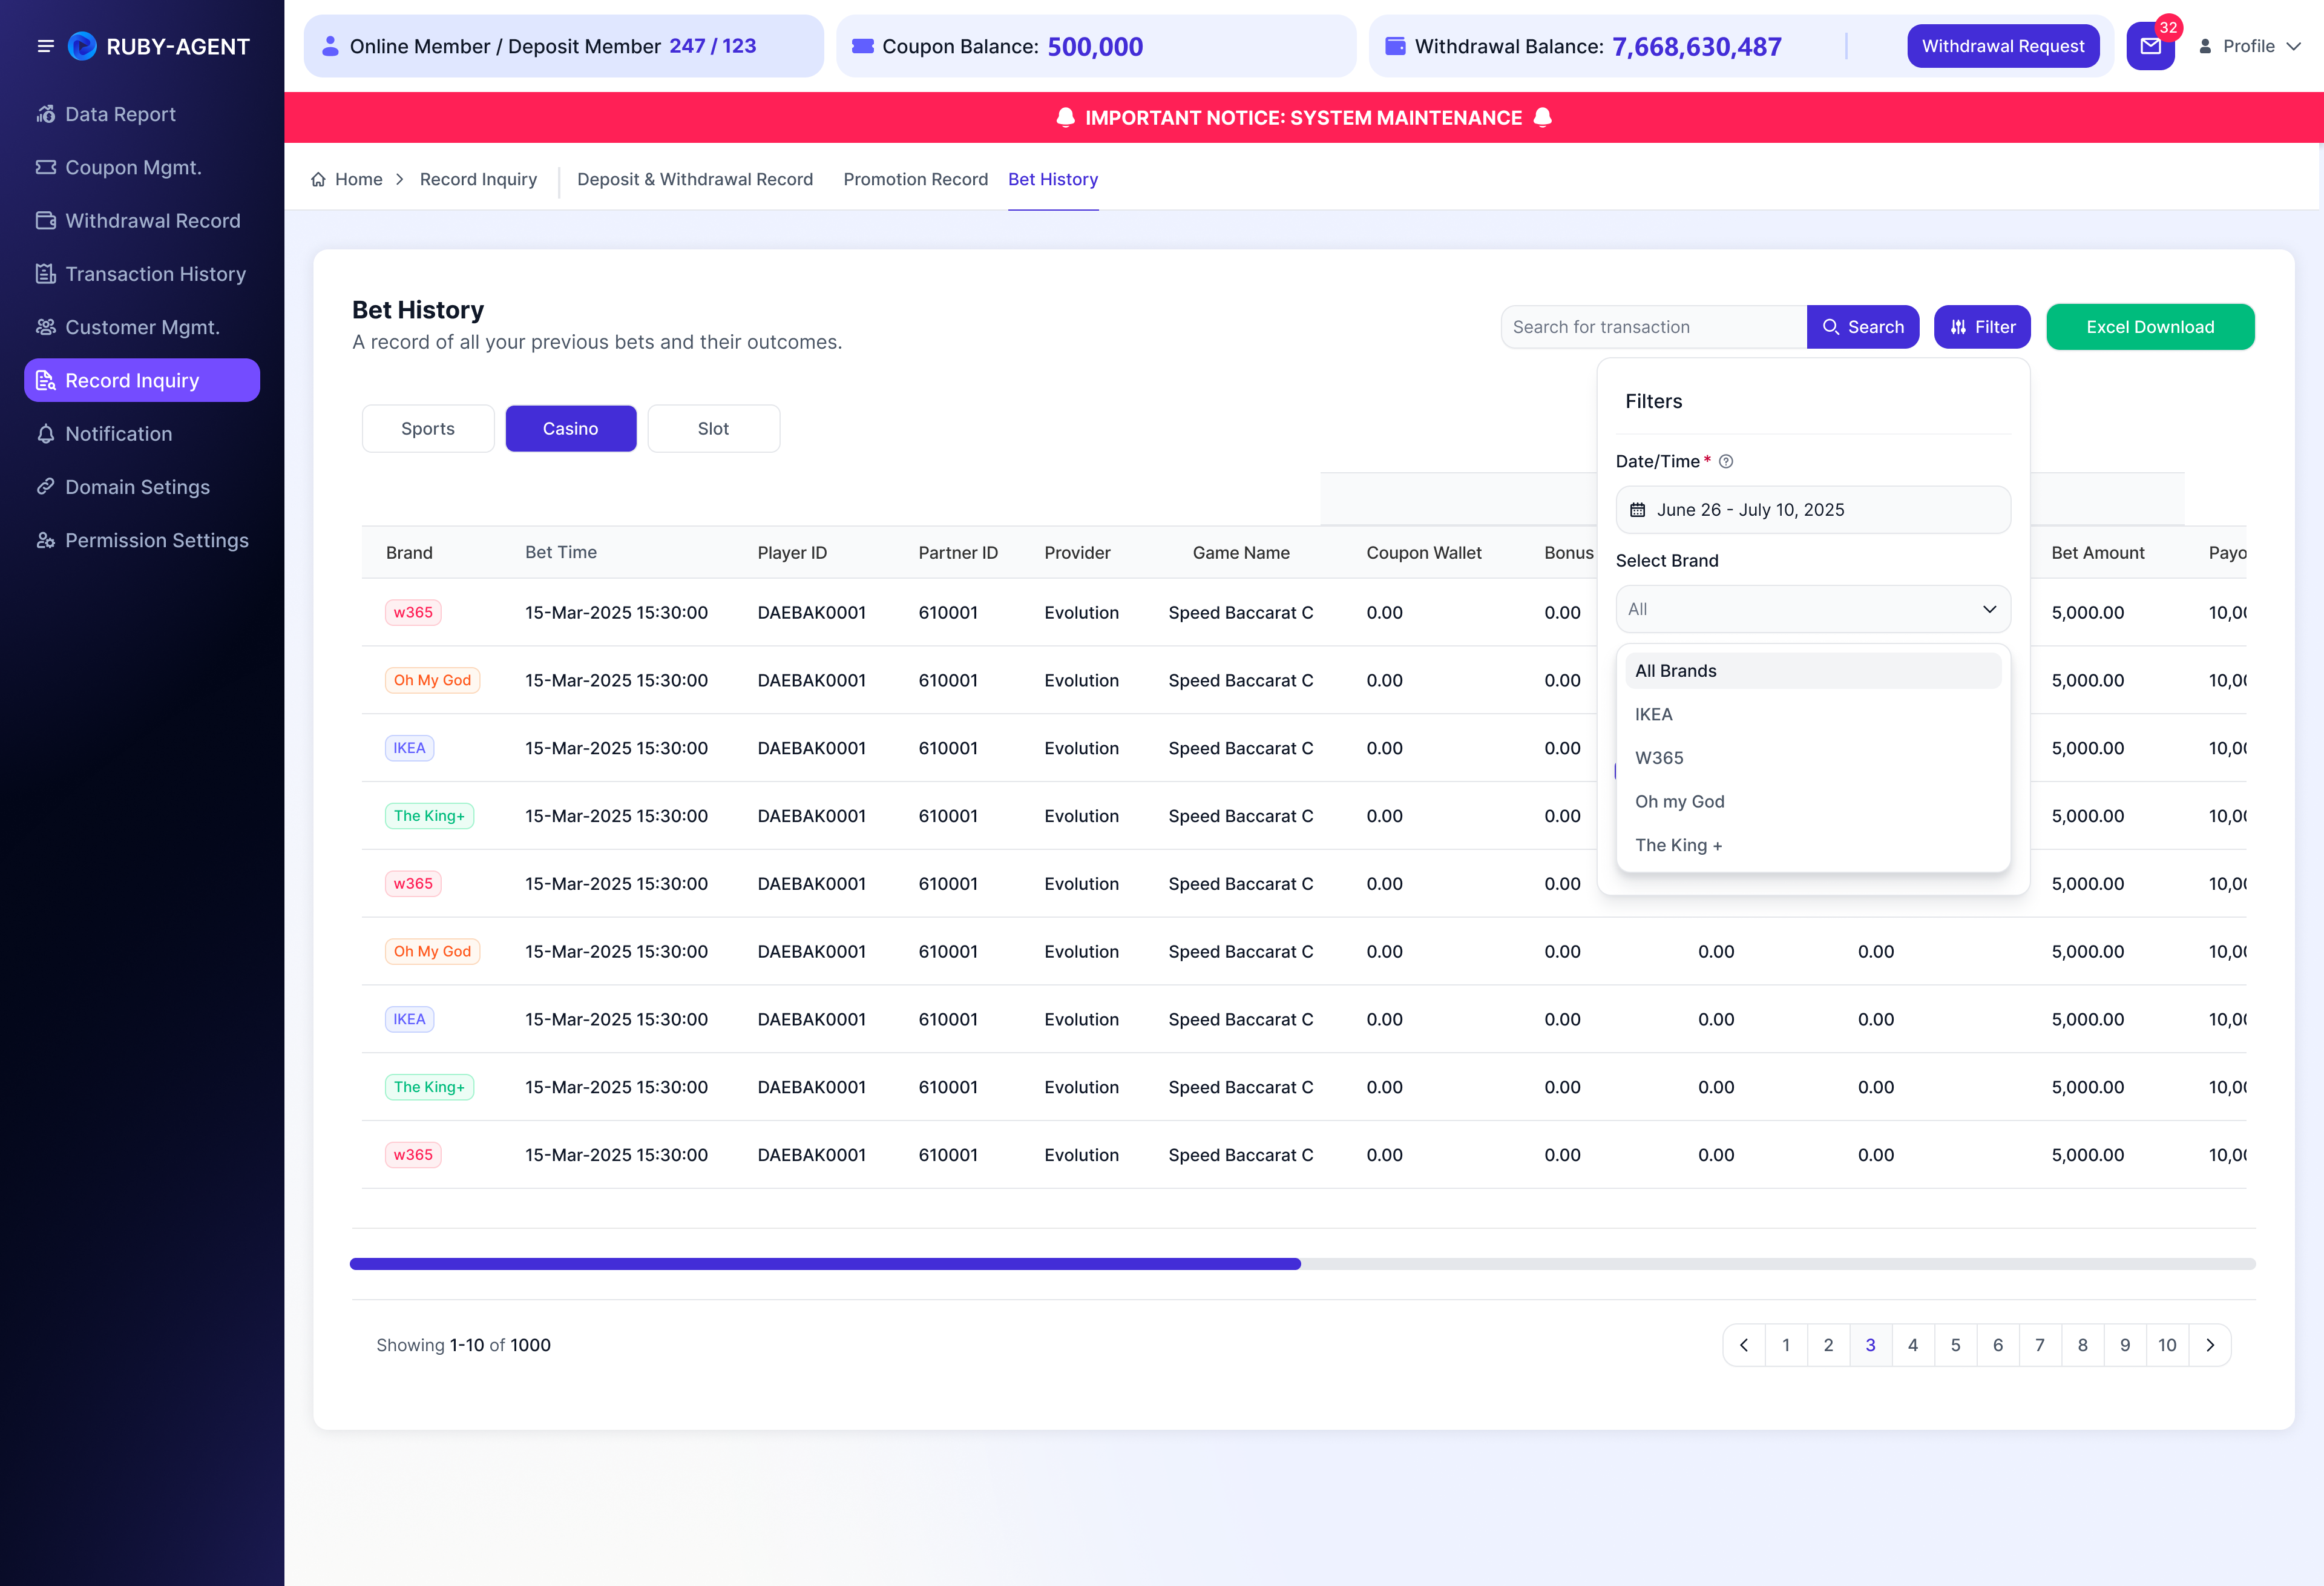Click the Home breadcrumb house icon
The height and width of the screenshot is (1586, 2324).
coord(318,179)
